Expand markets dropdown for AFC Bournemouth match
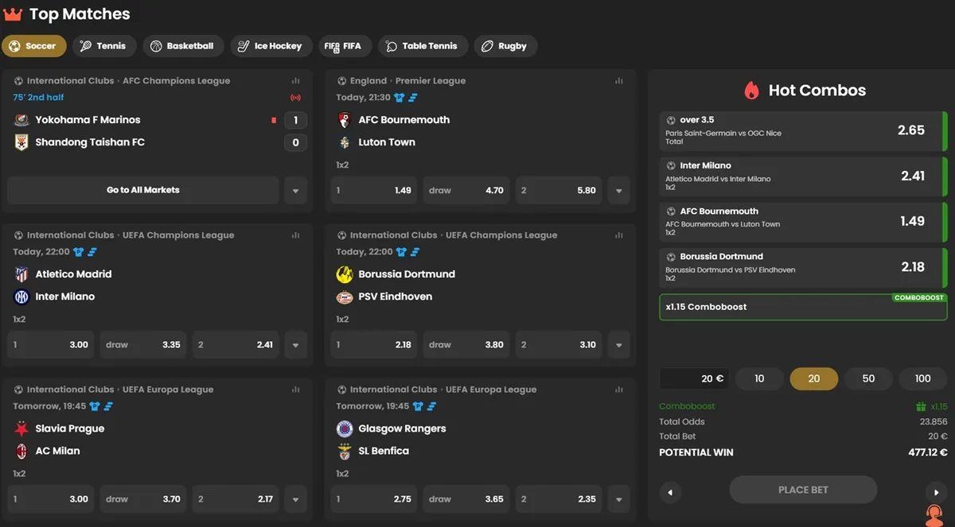This screenshot has height=527, width=955. pyautogui.click(x=619, y=191)
